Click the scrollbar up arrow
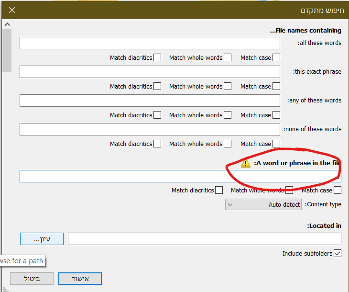 click(x=7, y=24)
